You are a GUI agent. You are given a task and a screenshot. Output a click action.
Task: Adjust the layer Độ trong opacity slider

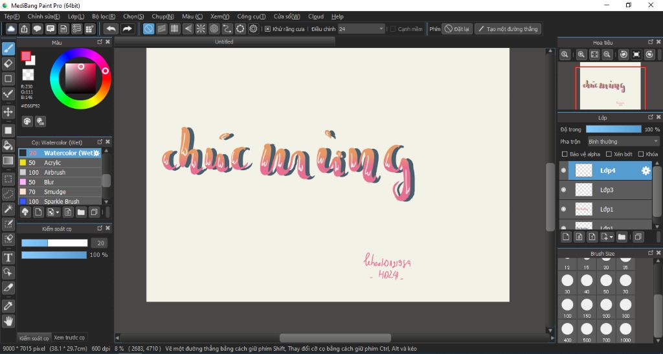614,129
